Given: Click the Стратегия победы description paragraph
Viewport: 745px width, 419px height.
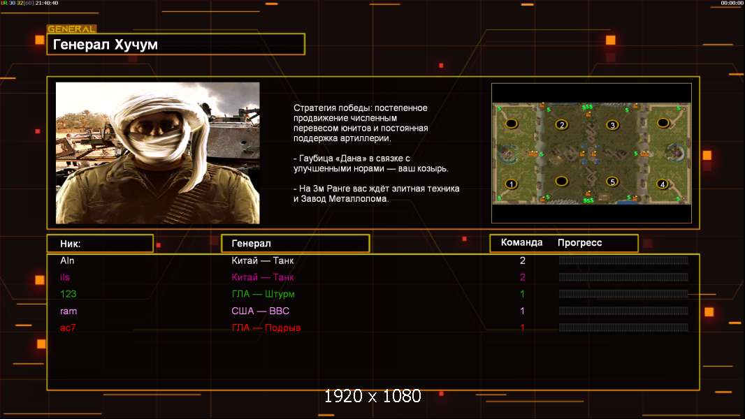Looking at the screenshot, I should click(361, 123).
